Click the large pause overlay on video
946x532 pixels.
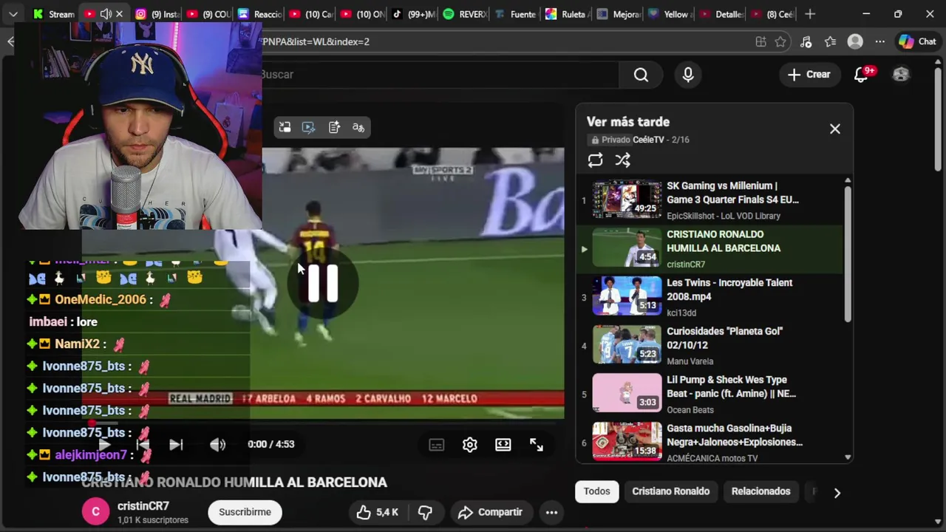coord(323,284)
